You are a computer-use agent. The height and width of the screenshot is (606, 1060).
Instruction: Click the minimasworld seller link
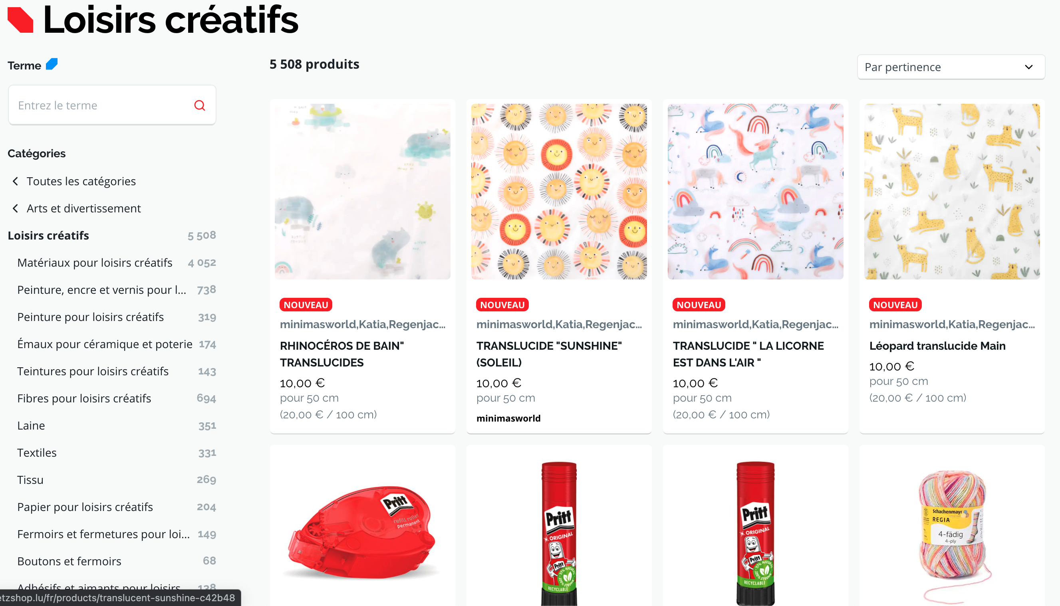[x=508, y=418]
